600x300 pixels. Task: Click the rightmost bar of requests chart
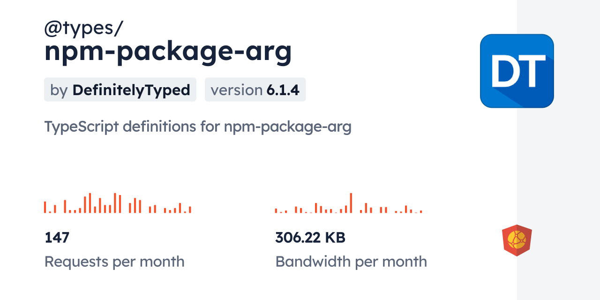click(190, 210)
